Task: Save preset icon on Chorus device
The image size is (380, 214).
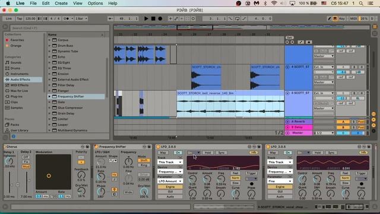Action: (x=87, y=147)
